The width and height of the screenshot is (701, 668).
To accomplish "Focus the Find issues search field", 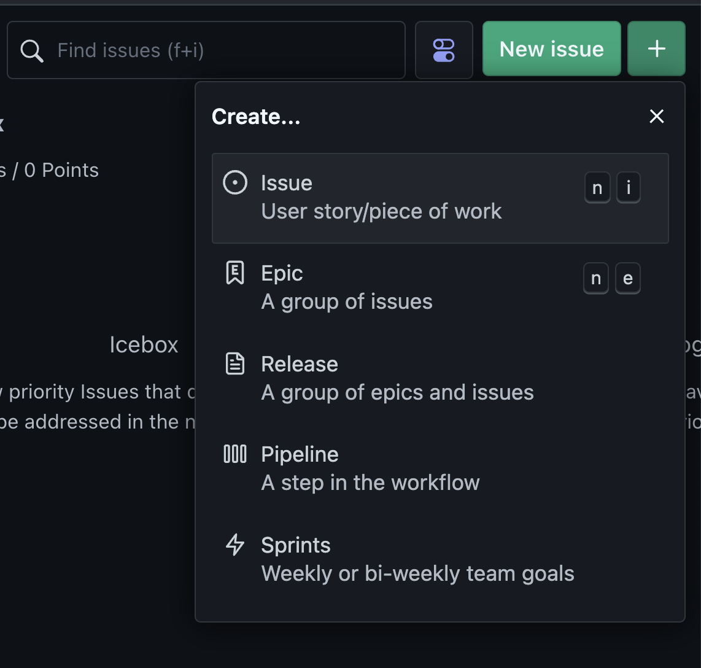I will pos(227,50).
